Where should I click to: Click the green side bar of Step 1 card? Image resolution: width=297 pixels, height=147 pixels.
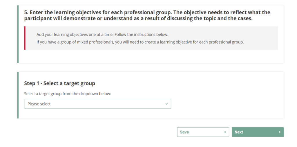(x=18, y=95)
